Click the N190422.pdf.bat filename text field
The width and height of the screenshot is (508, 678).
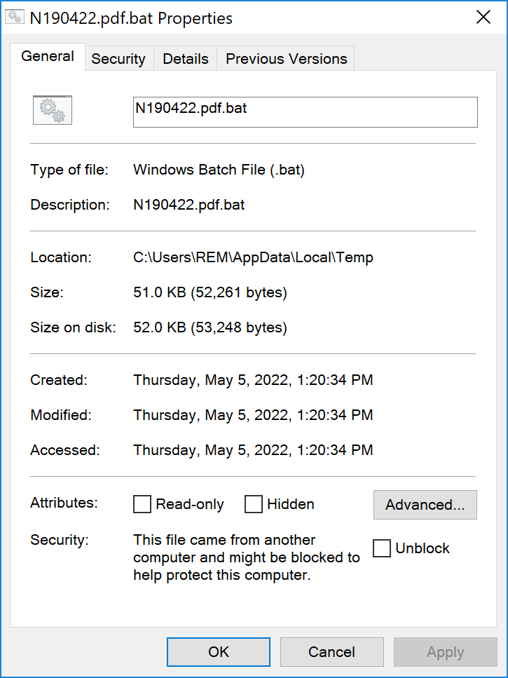pyautogui.click(x=305, y=111)
